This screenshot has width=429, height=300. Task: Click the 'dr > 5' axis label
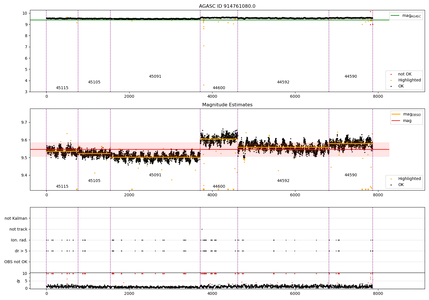point(21,251)
